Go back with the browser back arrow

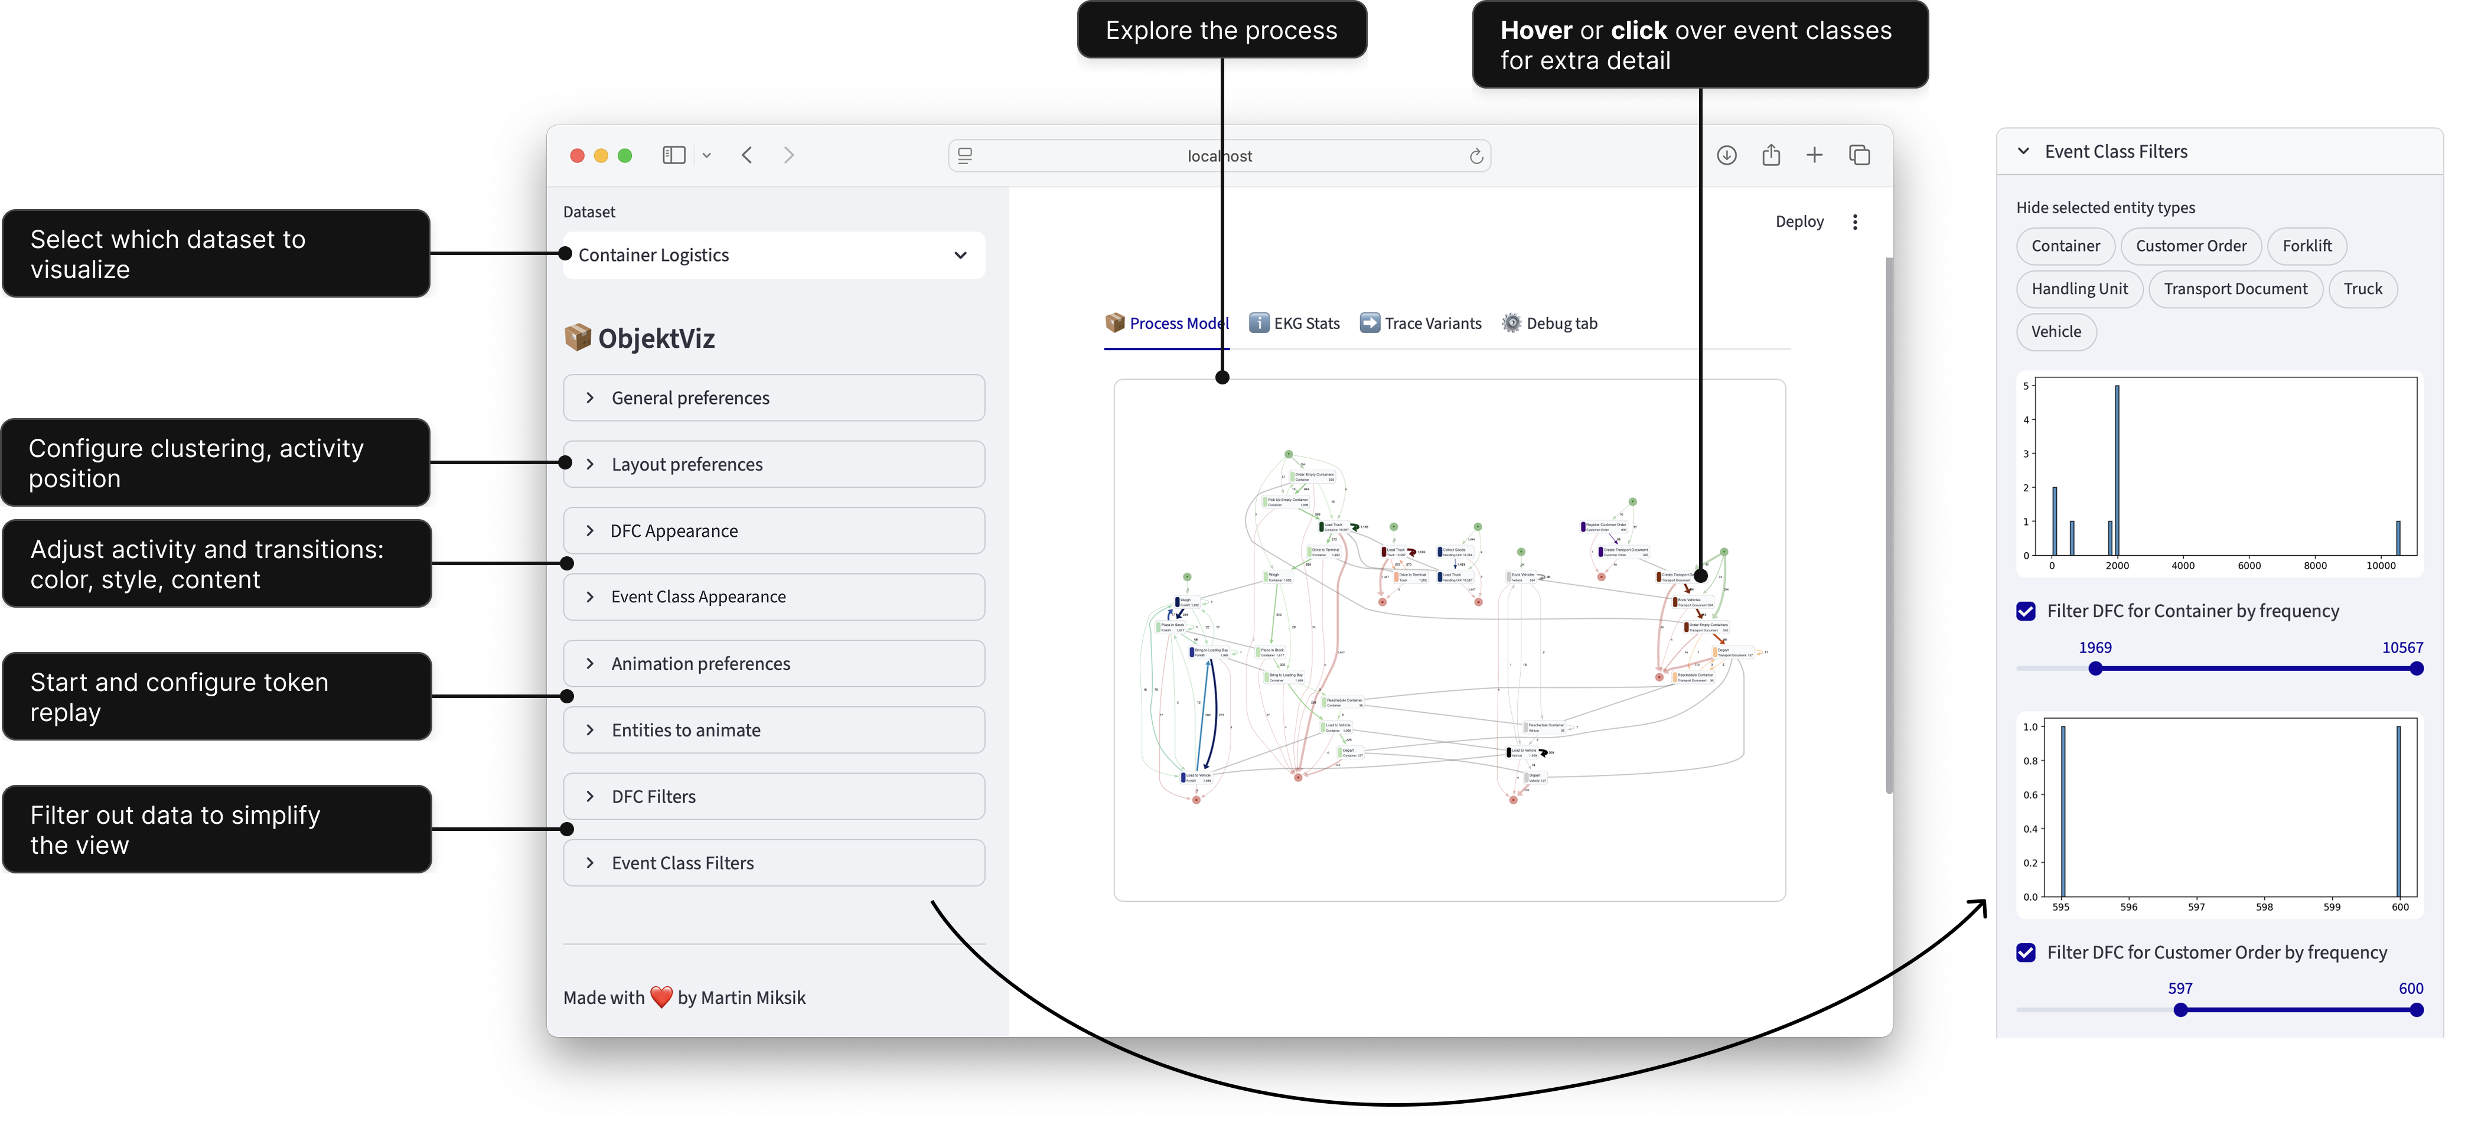[746, 155]
